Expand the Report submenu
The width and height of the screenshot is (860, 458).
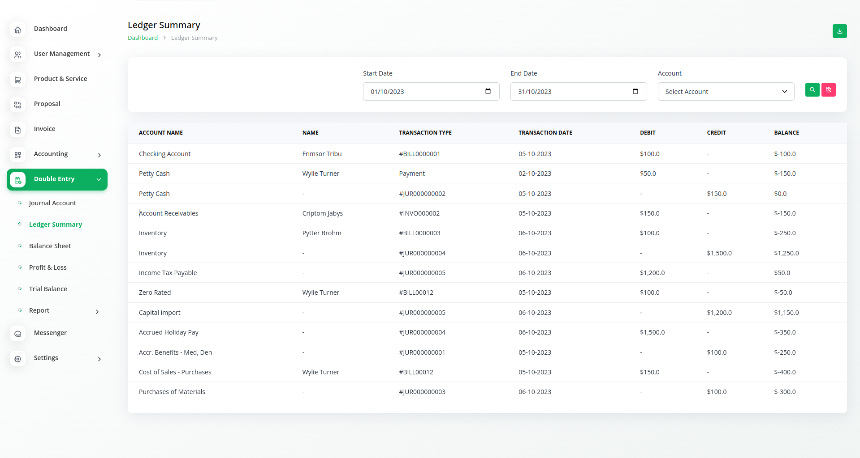point(97,312)
